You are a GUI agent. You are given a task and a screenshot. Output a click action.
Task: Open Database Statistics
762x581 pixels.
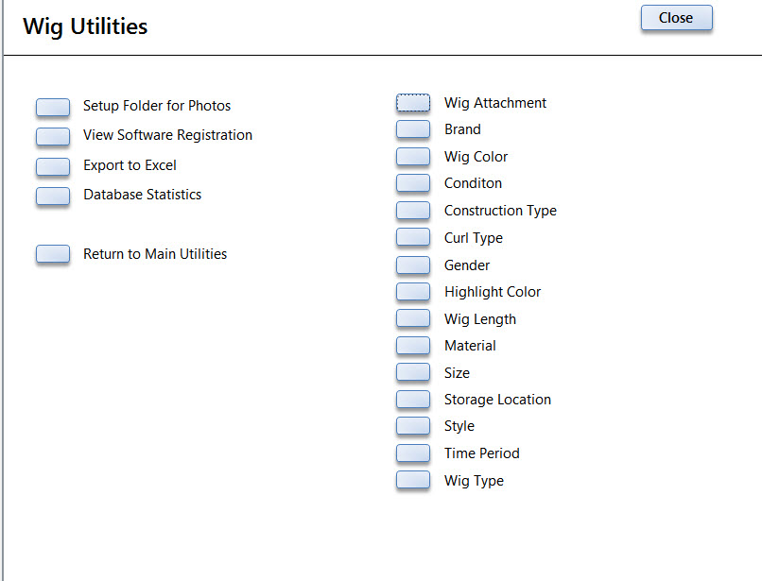tap(53, 196)
